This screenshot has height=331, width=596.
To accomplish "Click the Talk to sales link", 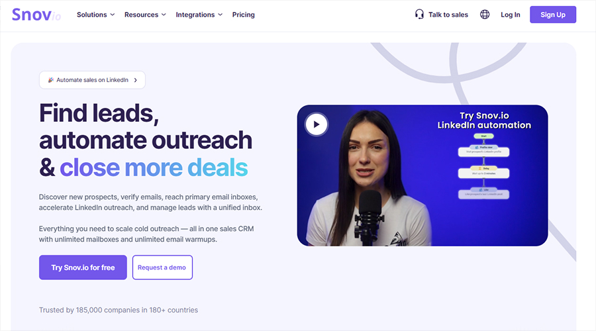I will click(448, 15).
